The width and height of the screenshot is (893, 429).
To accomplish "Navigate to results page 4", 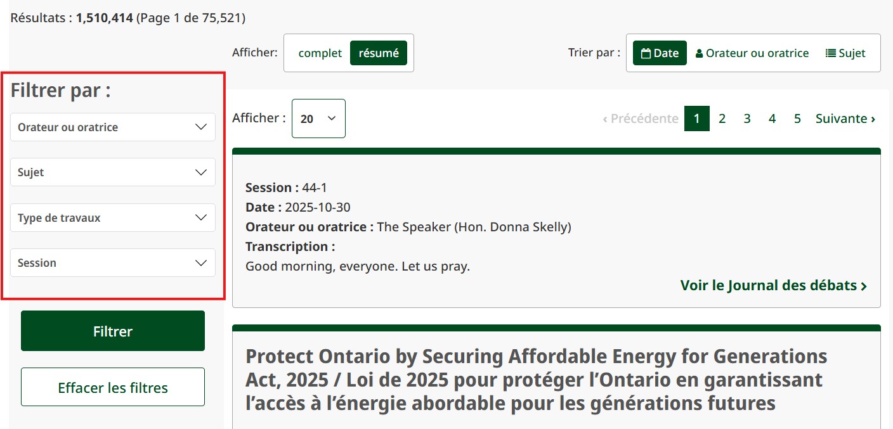I will pos(772,118).
